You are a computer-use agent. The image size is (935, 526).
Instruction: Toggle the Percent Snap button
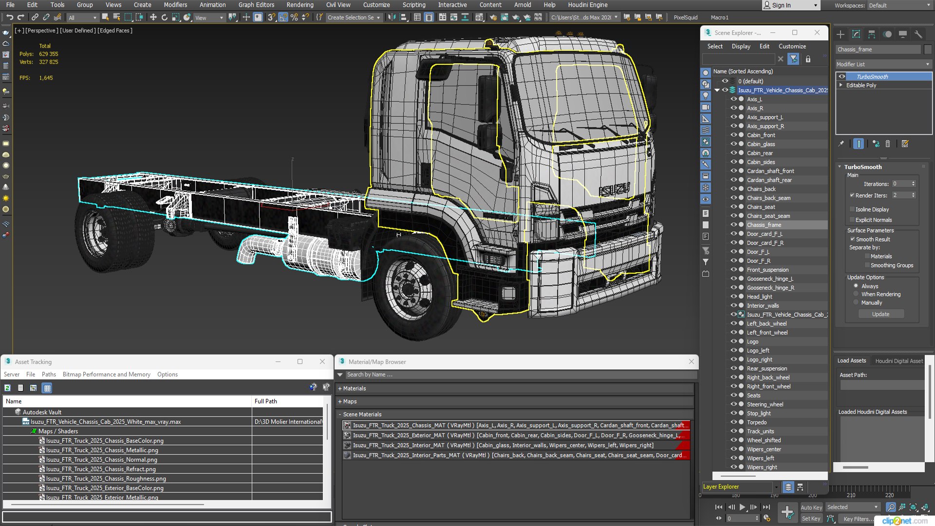(294, 17)
